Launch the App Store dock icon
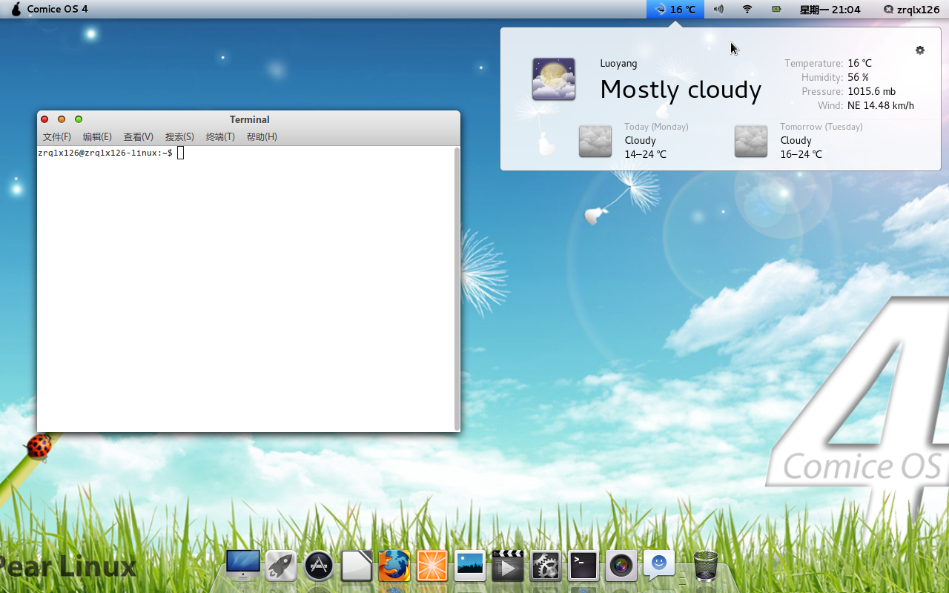Image resolution: width=949 pixels, height=593 pixels. click(x=319, y=566)
